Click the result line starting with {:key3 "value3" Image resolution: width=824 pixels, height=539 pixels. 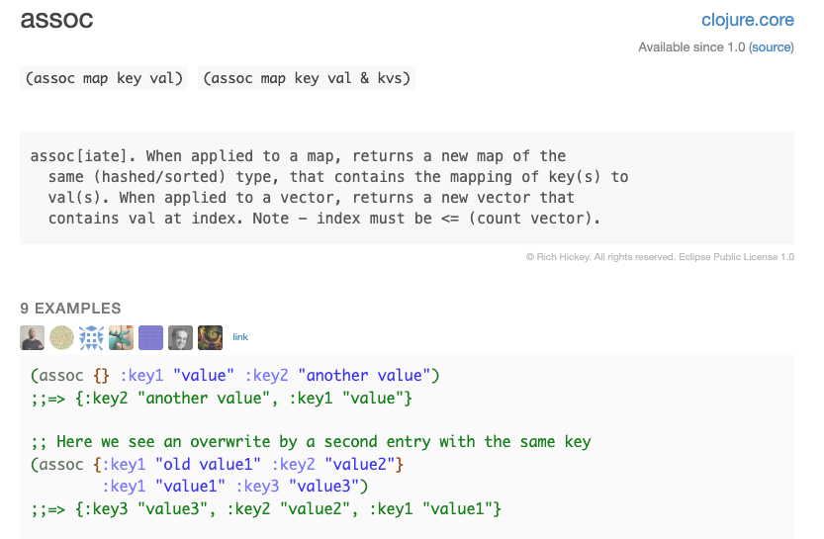pyautogui.click(x=266, y=508)
